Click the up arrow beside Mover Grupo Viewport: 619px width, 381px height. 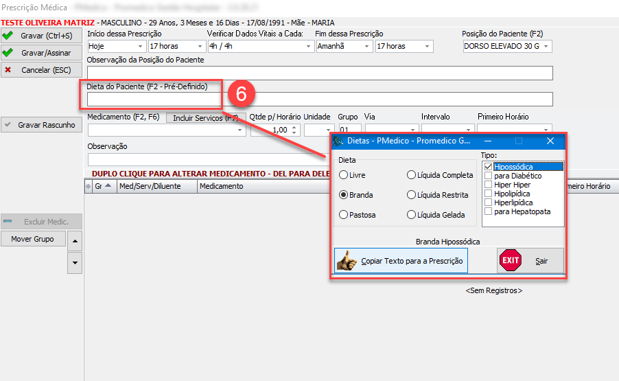75,240
